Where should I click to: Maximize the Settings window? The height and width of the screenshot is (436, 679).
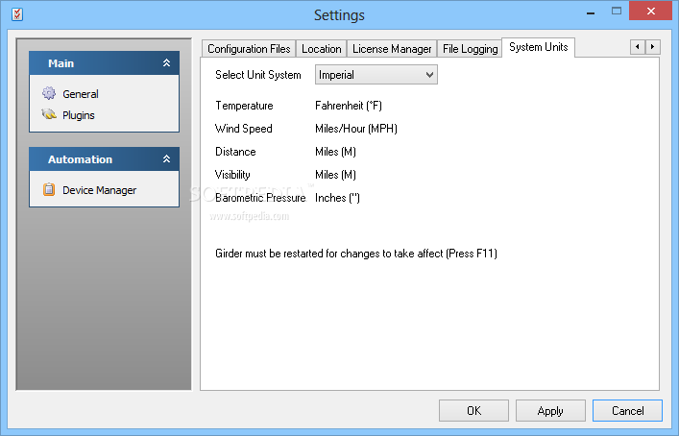tap(617, 12)
